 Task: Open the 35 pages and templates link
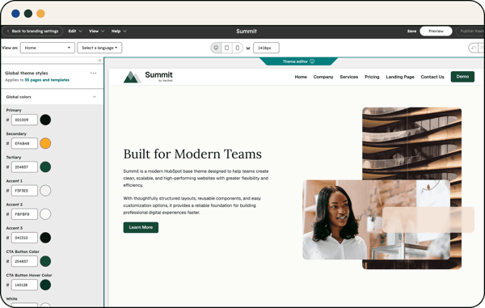pyautogui.click(x=47, y=80)
